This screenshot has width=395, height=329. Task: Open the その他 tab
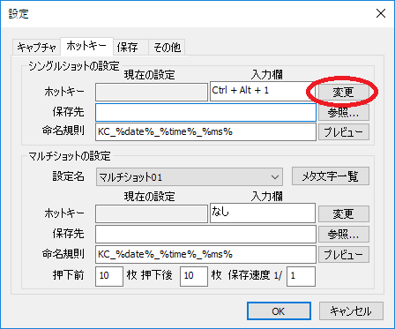167,47
